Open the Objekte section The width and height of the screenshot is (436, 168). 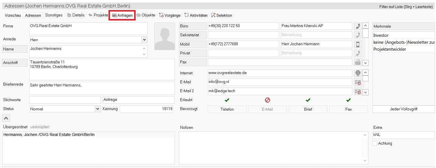click(x=146, y=15)
